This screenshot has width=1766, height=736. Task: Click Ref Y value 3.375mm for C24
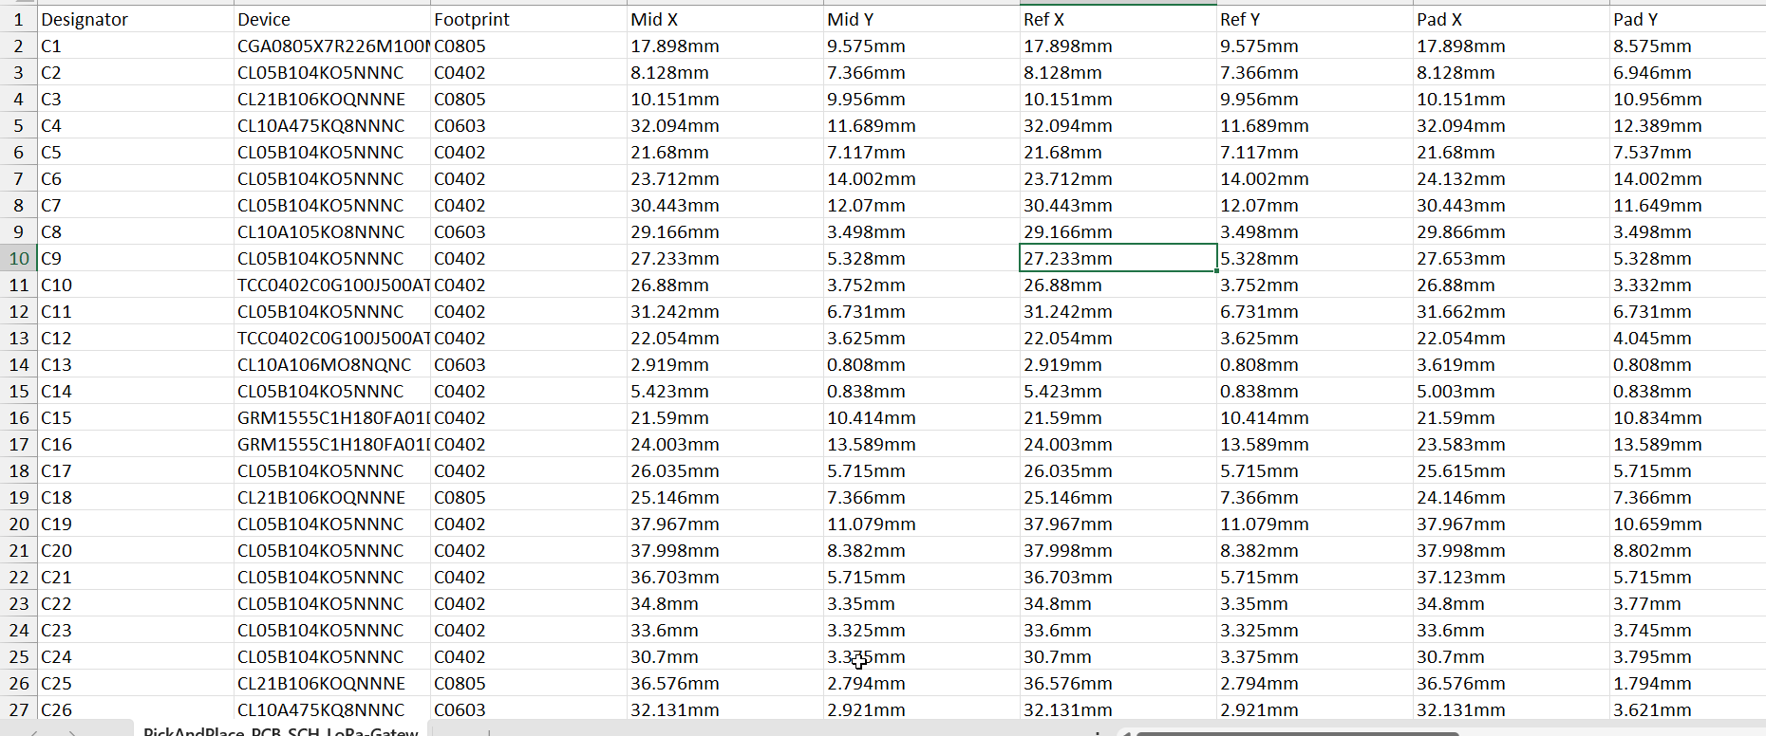[x=1314, y=656]
